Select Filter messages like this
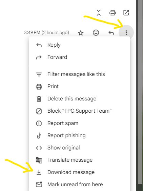 click(80, 74)
